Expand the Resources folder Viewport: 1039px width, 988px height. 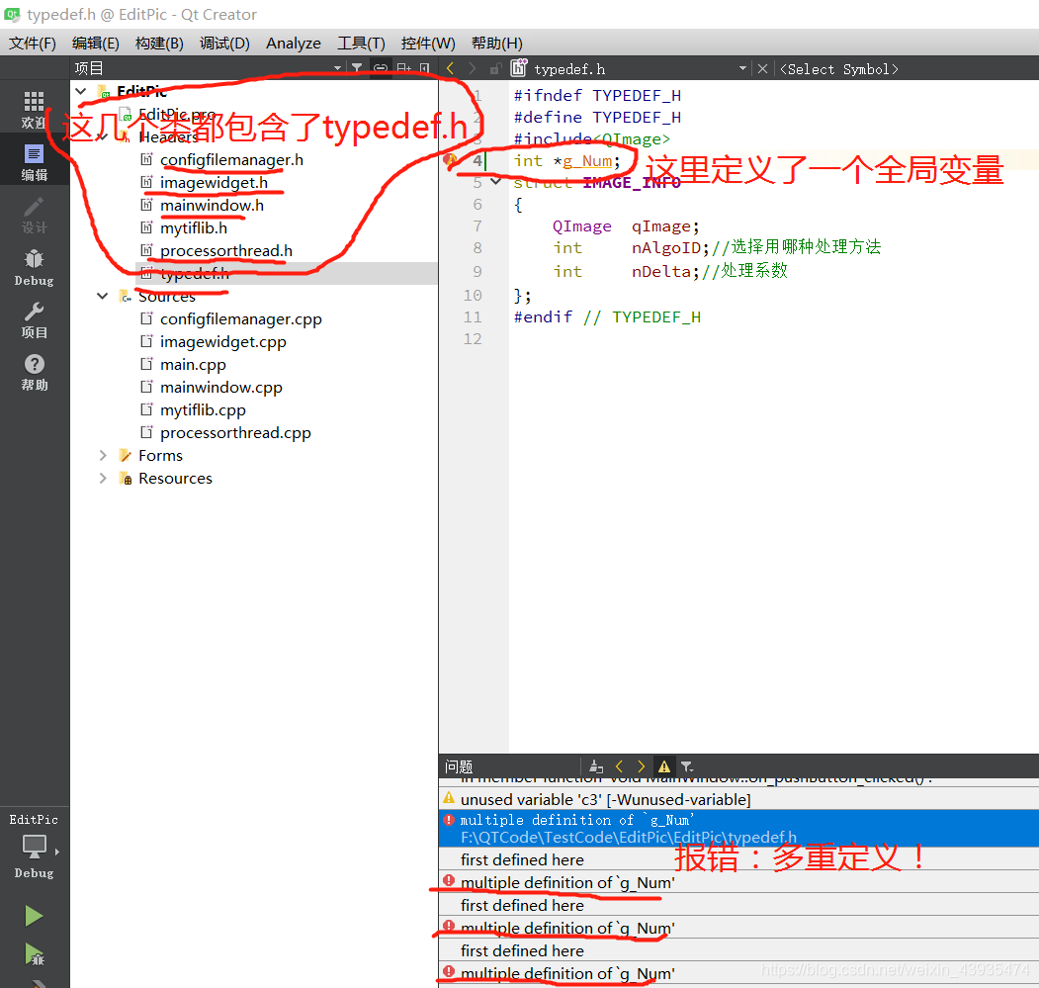103,478
